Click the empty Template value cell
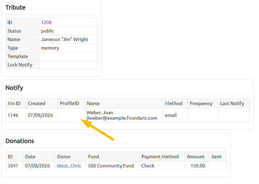 pyautogui.click(x=68, y=56)
